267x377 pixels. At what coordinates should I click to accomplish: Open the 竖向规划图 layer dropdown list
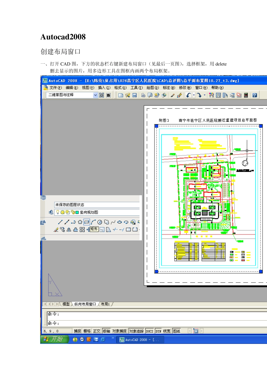(110, 212)
